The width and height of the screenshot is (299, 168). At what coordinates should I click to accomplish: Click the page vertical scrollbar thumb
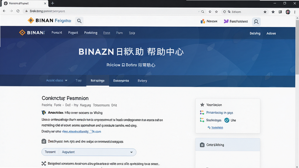click(297, 47)
